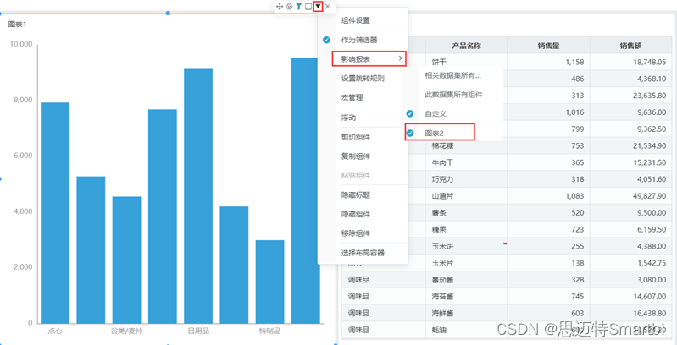Click the sales amount 23,635.80
This screenshot has height=345, width=677.
pyautogui.click(x=648, y=96)
